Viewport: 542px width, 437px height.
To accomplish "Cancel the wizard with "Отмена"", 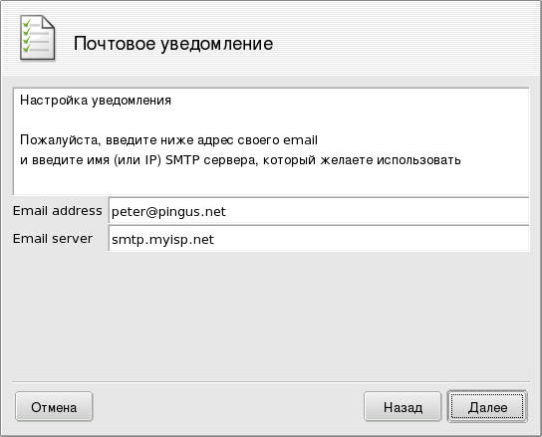I will point(54,406).
